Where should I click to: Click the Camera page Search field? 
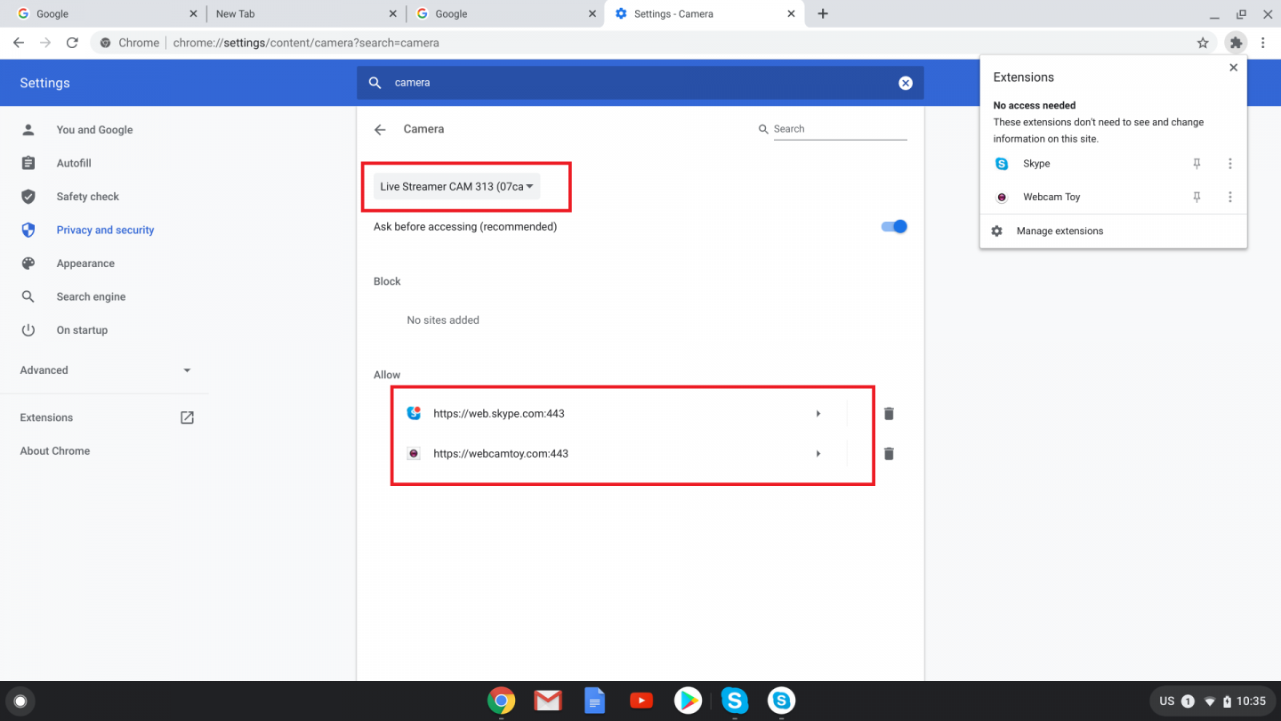point(838,130)
